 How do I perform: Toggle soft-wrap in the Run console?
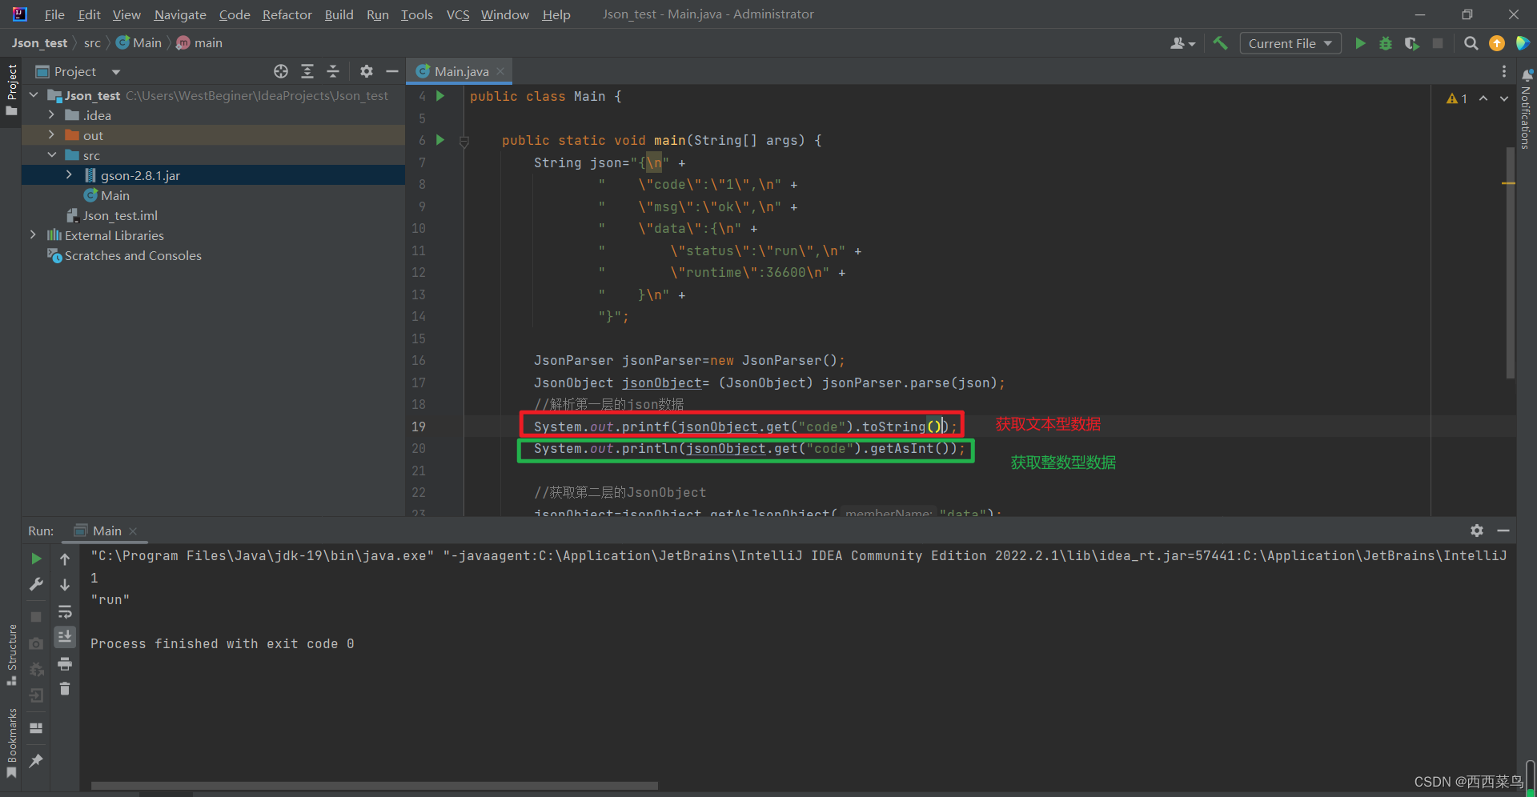(x=65, y=611)
